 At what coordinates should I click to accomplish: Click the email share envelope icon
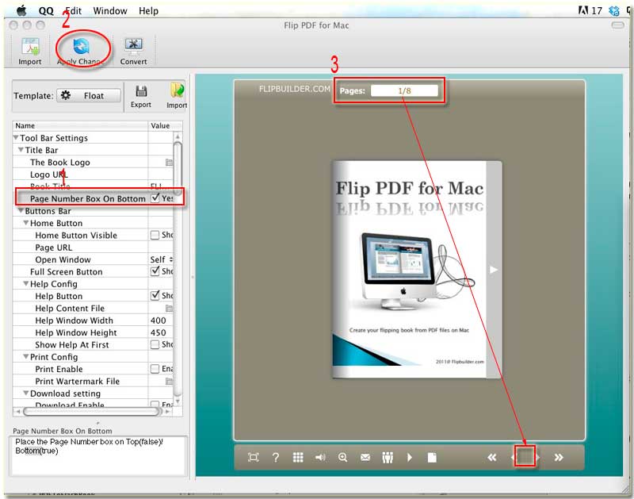click(x=365, y=457)
